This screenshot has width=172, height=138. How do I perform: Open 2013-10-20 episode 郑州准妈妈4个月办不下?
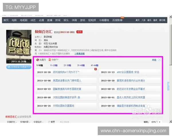(66, 72)
